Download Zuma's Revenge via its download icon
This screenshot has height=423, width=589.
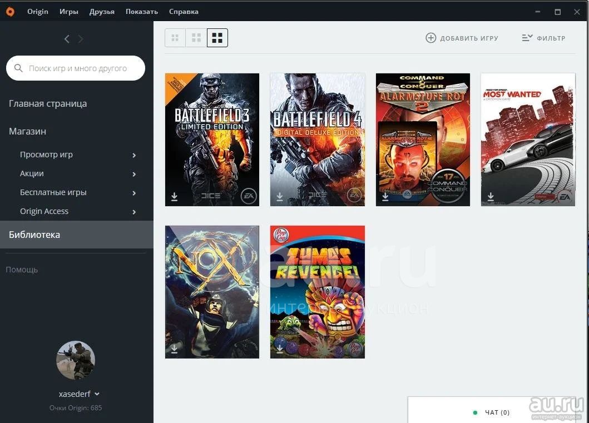coord(279,349)
